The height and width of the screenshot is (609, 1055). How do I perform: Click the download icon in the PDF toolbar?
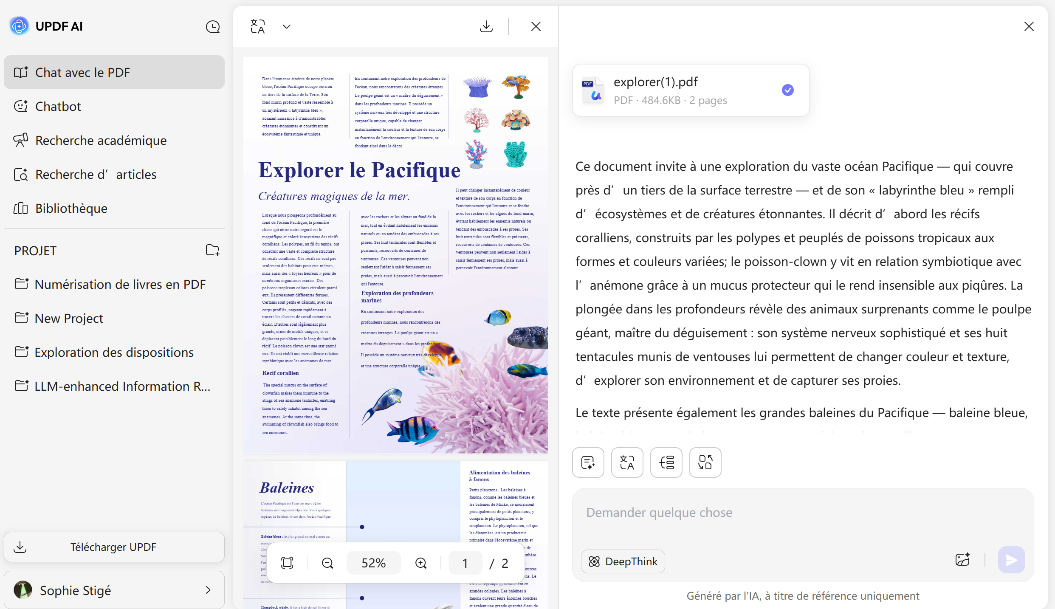click(x=486, y=26)
